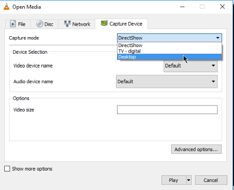Switch to the Disc tab

coord(45,24)
